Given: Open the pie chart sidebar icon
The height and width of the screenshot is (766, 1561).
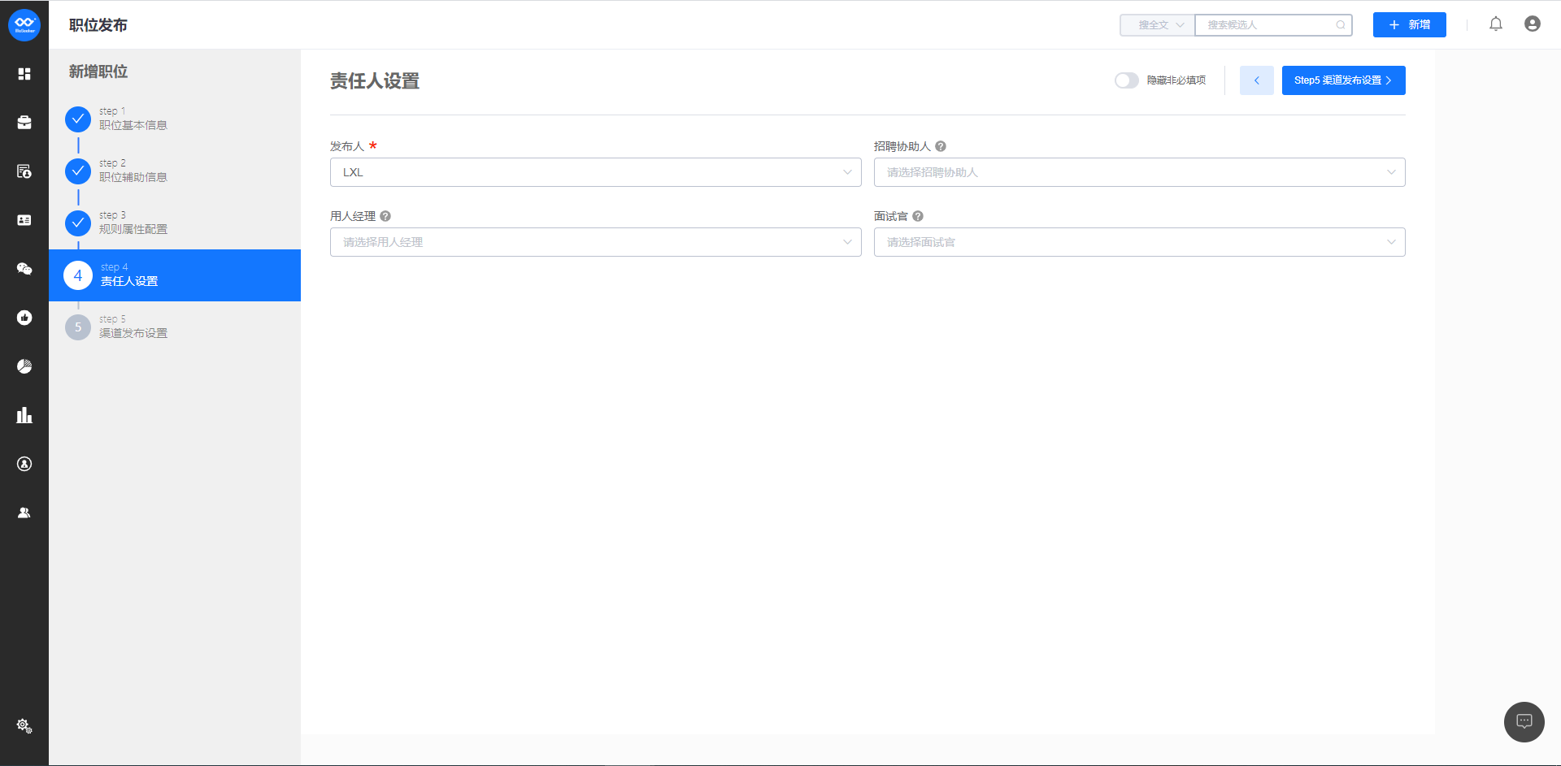Looking at the screenshot, I should [24, 366].
